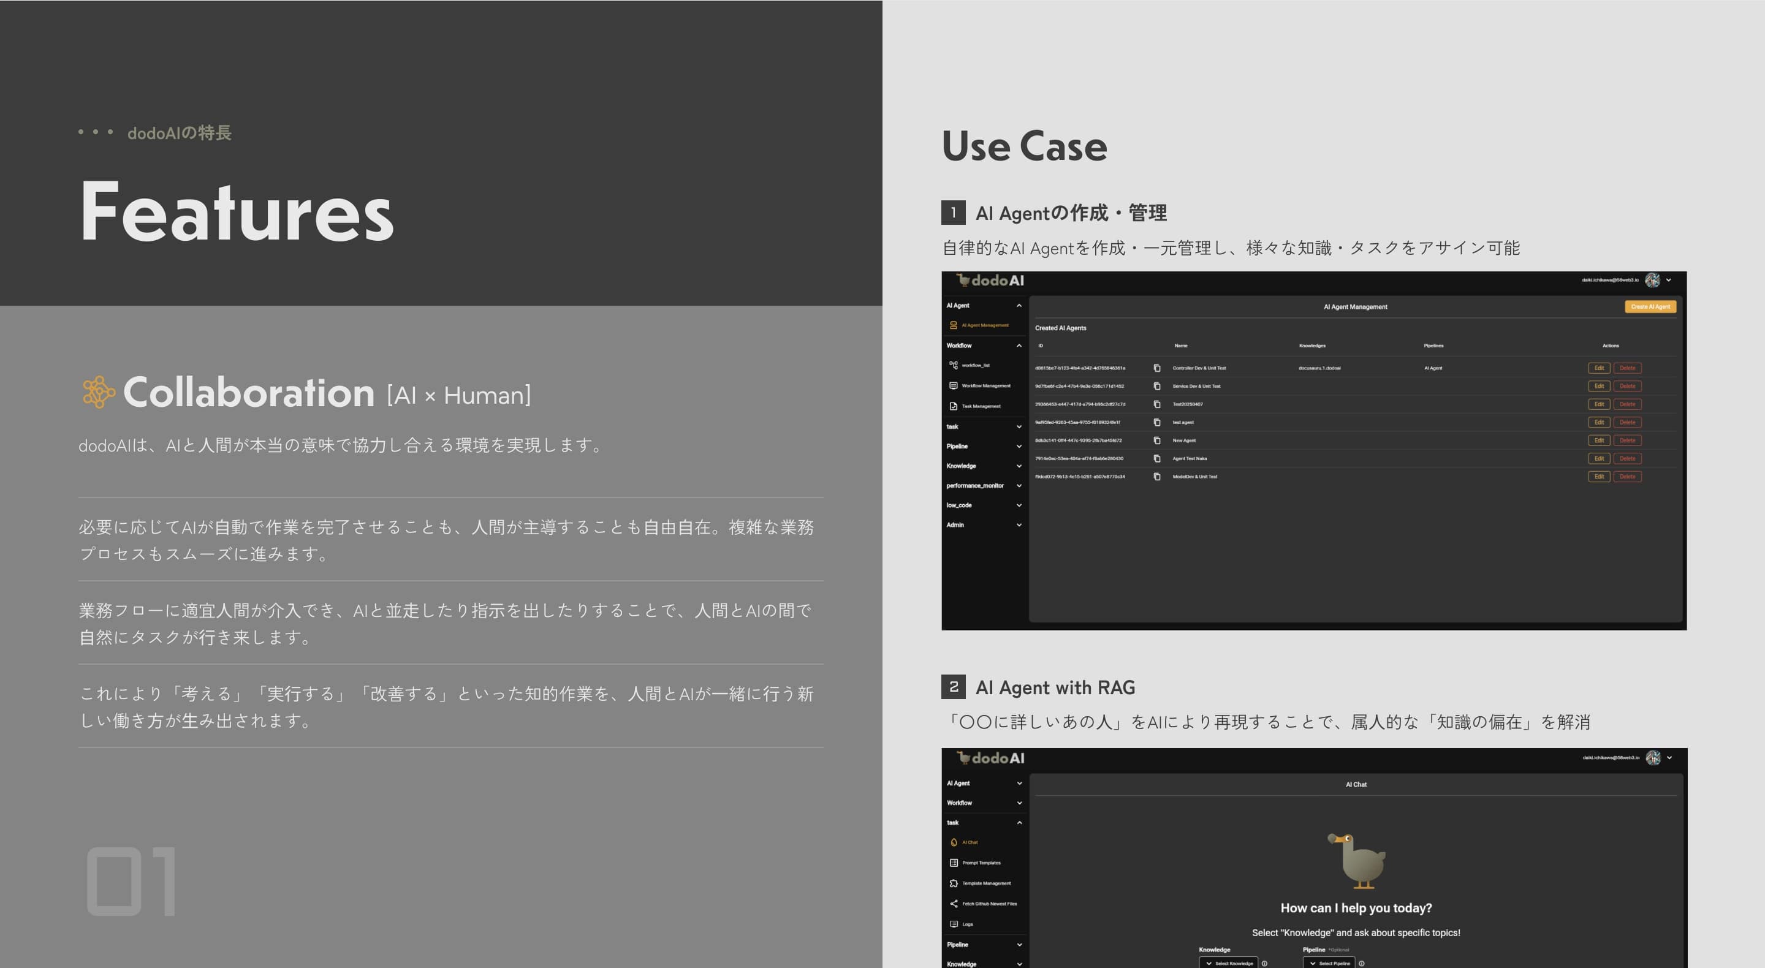Click dodoAI logo in Agent Management screenshot
The width and height of the screenshot is (1765, 968).
click(990, 280)
